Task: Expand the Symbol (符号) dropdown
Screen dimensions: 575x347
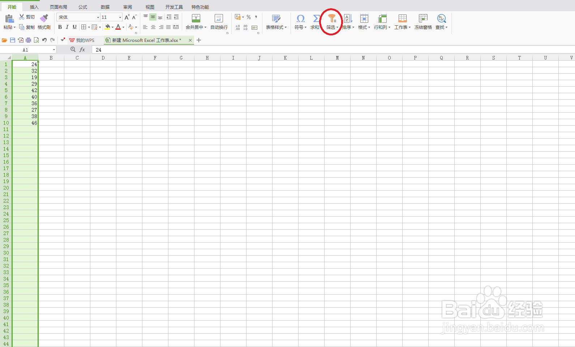Action: point(305,27)
